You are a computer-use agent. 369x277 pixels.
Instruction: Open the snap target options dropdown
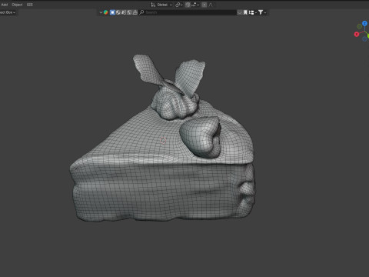(195, 5)
